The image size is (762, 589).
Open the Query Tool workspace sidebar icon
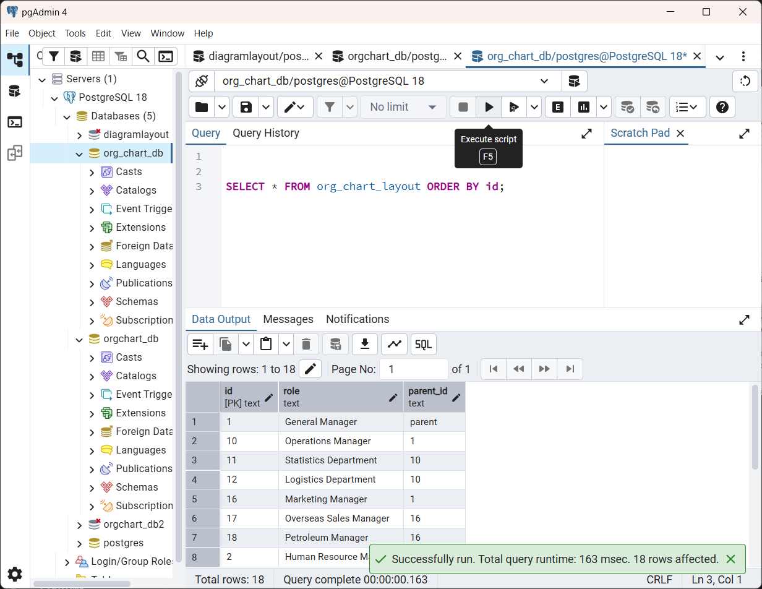(15, 91)
